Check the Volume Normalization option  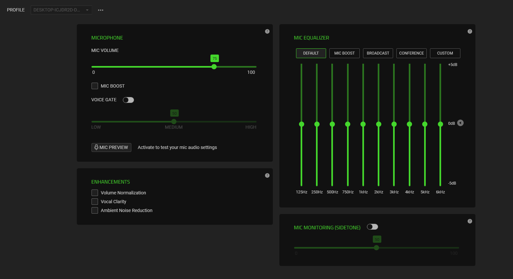point(95,193)
